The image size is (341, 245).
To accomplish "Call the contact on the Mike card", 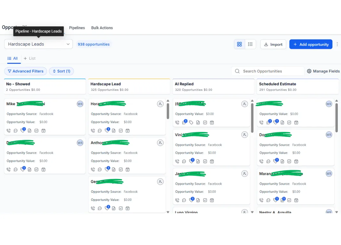I will coord(9,131).
